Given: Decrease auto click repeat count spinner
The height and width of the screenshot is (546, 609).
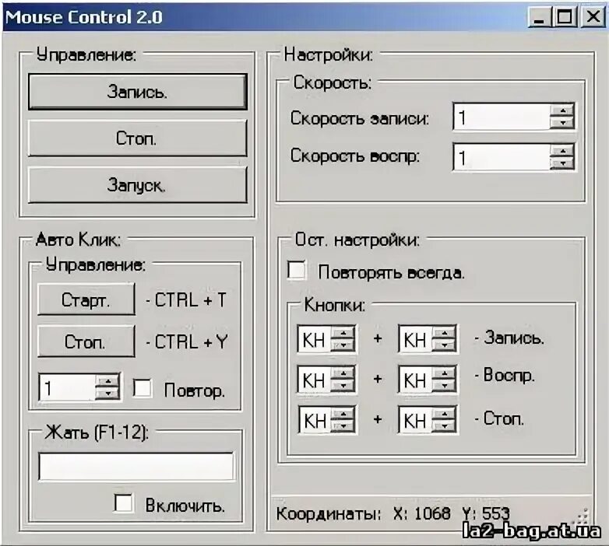Looking at the screenshot, I should 107,393.
